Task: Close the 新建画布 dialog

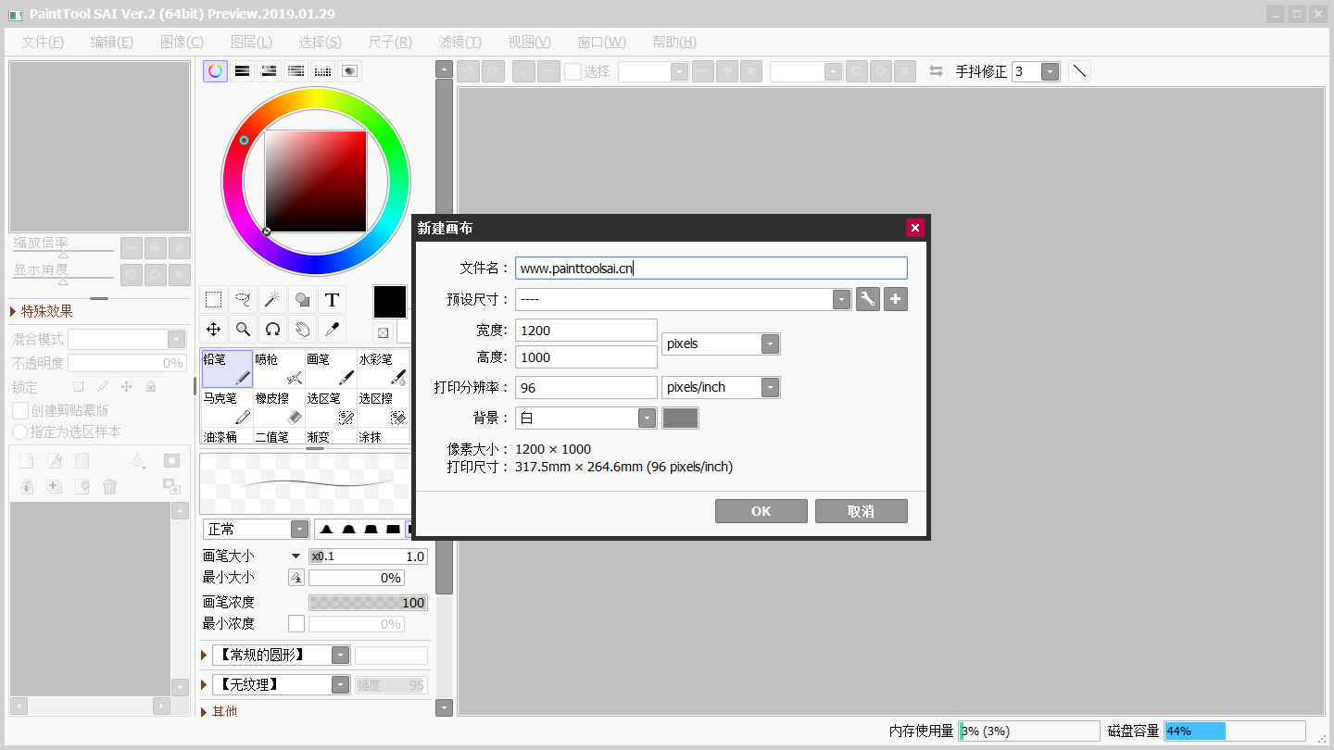Action: [x=914, y=228]
